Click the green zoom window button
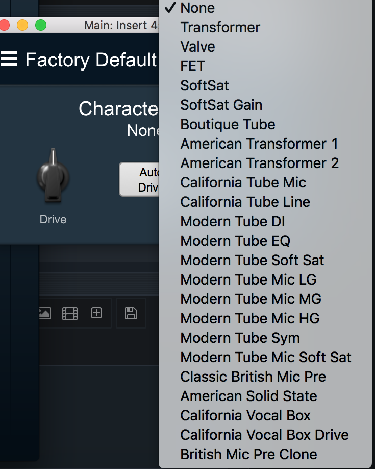The width and height of the screenshot is (375, 469). [40, 25]
